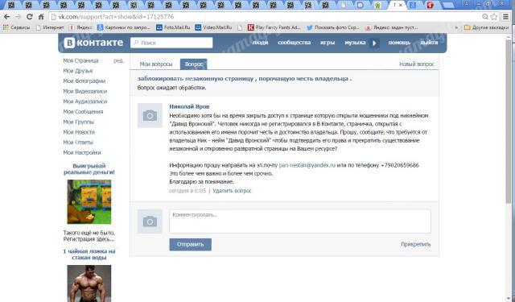Screen dimensions: 515x302
Task: Open the Другие закладки folder
Action: pos(486,27)
